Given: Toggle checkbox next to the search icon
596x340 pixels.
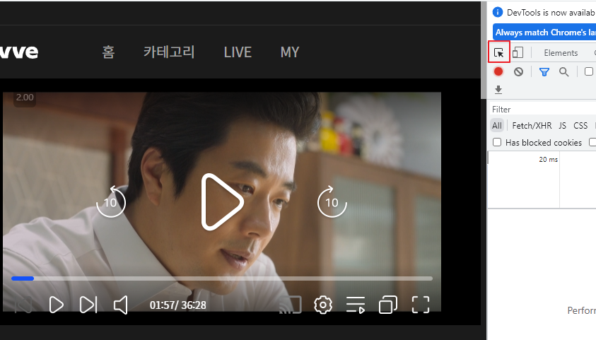Looking at the screenshot, I should (589, 71).
